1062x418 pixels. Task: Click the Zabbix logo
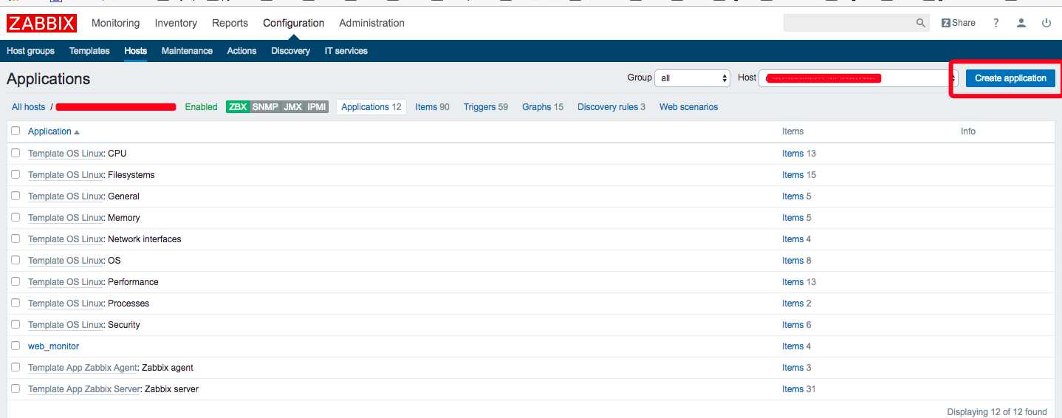pyautogui.click(x=42, y=24)
